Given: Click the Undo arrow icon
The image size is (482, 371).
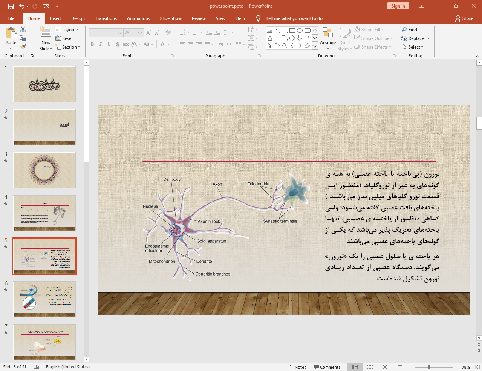Looking at the screenshot, I should [x=22, y=6].
